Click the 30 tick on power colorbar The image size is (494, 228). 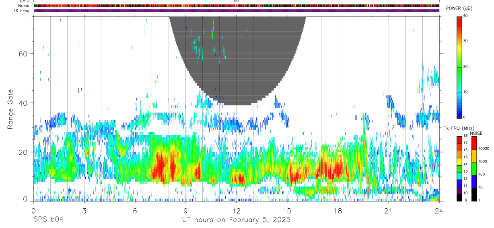click(x=466, y=41)
